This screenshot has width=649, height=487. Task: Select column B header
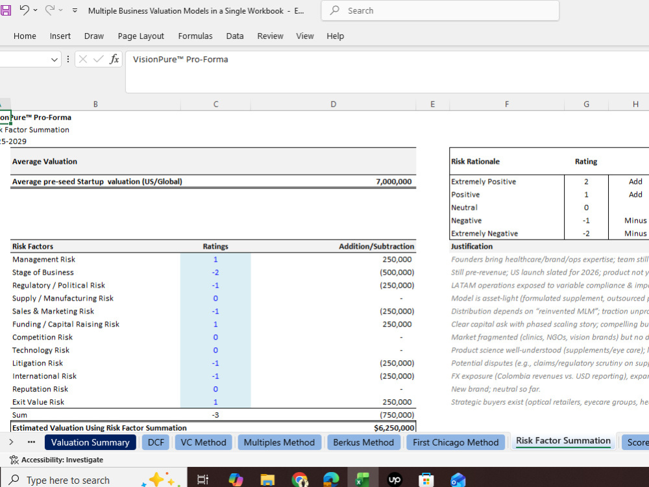[95, 105]
